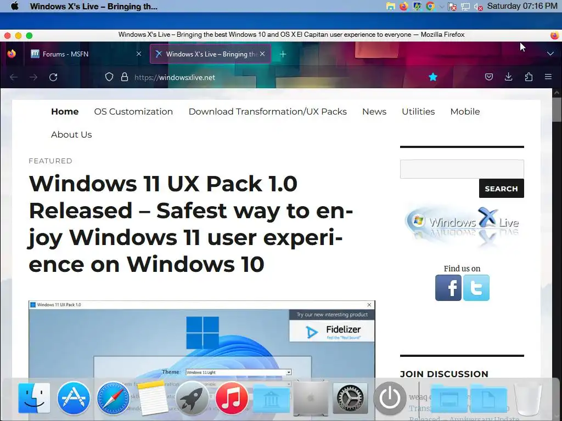The height and width of the screenshot is (421, 562).
Task: Expand hidden tray icons chevron
Action: 442,7
